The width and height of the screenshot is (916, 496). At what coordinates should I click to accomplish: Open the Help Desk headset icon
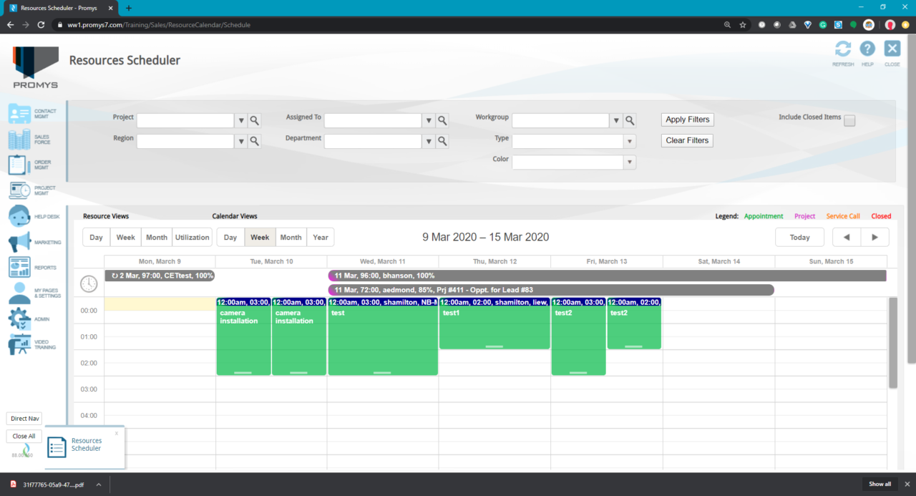pyautogui.click(x=19, y=216)
